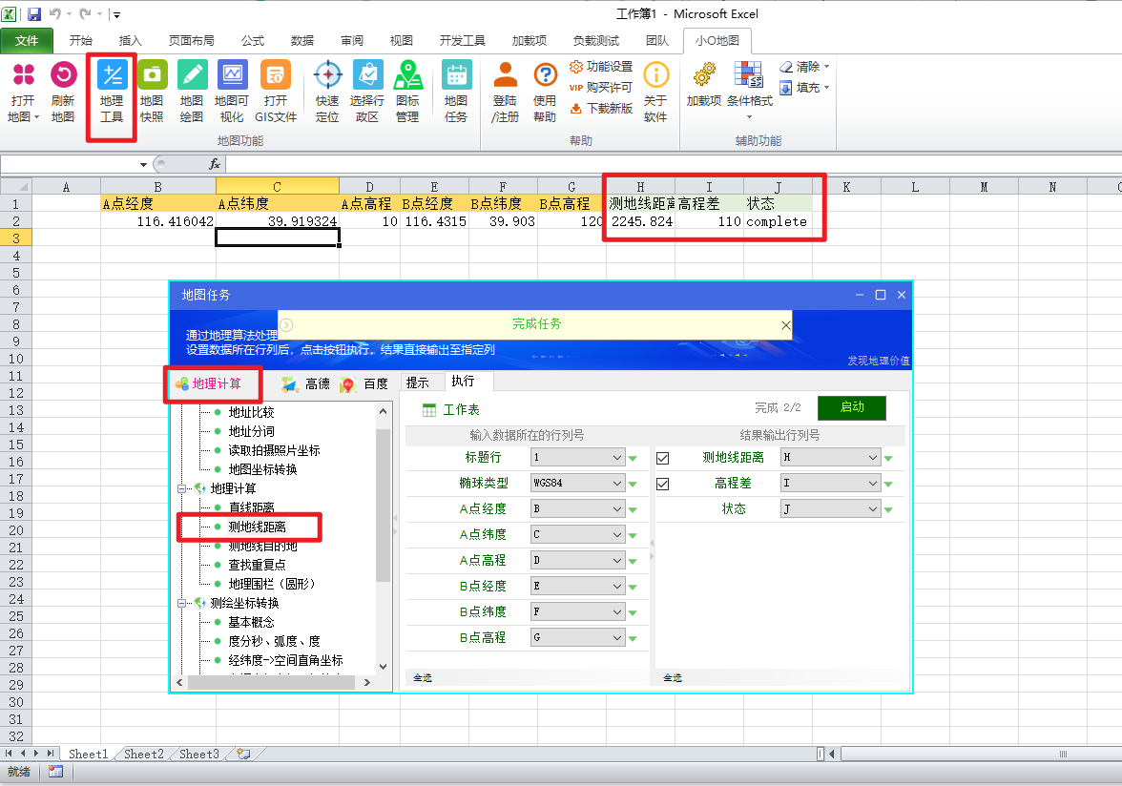The height and width of the screenshot is (786, 1122).
Task: Select 直线距离 in tree
Action: point(251,507)
